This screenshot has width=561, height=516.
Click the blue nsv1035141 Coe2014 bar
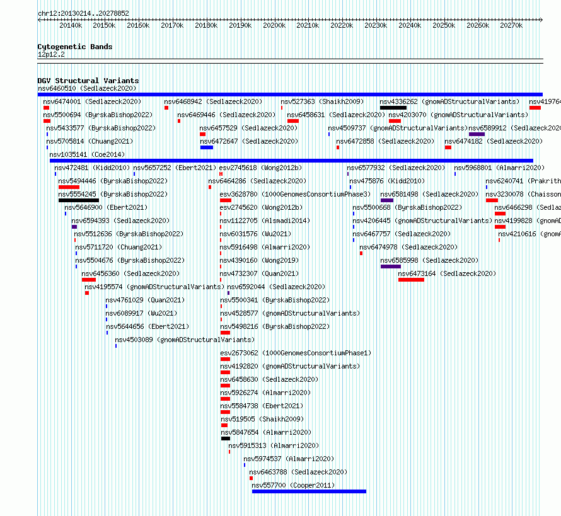pyautogui.click(x=291, y=161)
